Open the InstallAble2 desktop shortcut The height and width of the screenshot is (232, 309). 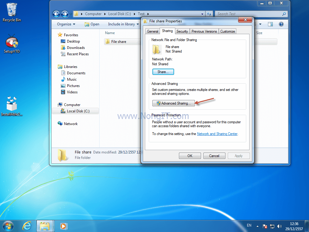[x=11, y=104]
